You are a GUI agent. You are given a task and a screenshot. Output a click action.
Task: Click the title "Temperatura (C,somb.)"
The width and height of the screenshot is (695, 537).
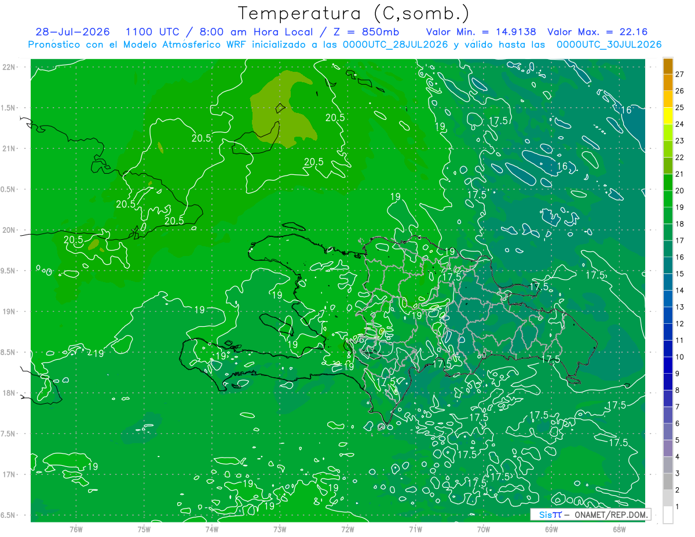pyautogui.click(x=354, y=13)
